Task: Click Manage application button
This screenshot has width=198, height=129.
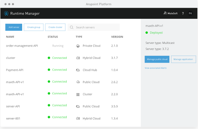Action: (184, 59)
